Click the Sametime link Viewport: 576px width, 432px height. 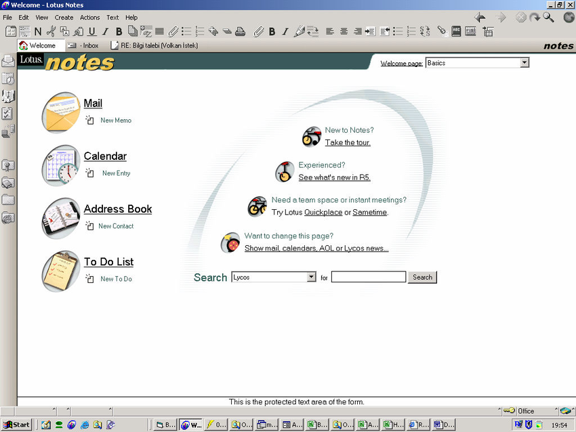(369, 212)
